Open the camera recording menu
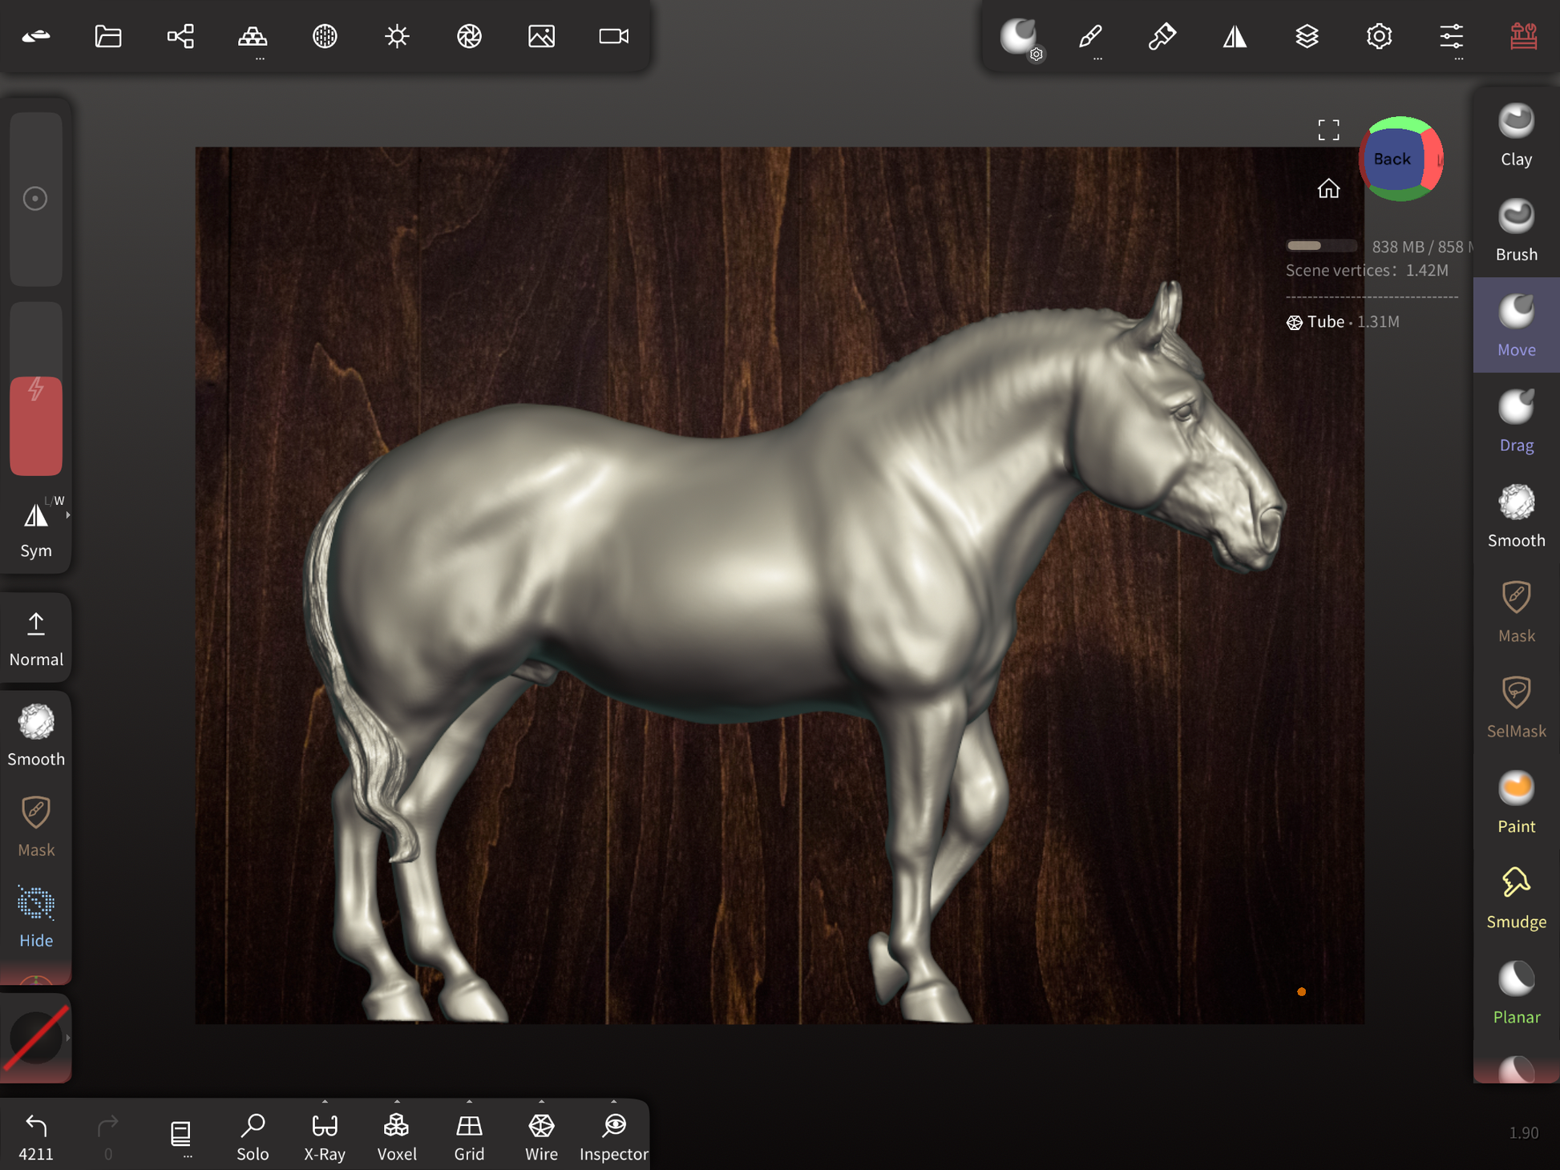This screenshot has width=1560, height=1170. [614, 36]
